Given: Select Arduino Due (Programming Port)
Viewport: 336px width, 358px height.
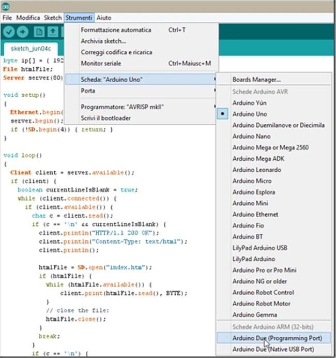Looking at the screenshot, I should [274, 338].
